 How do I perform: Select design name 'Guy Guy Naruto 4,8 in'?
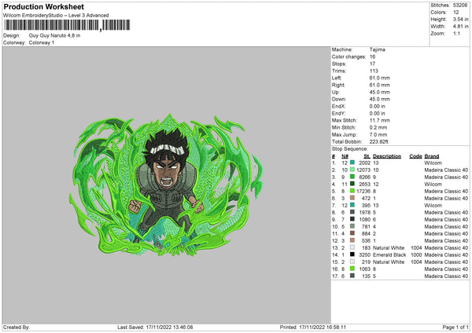pos(54,35)
